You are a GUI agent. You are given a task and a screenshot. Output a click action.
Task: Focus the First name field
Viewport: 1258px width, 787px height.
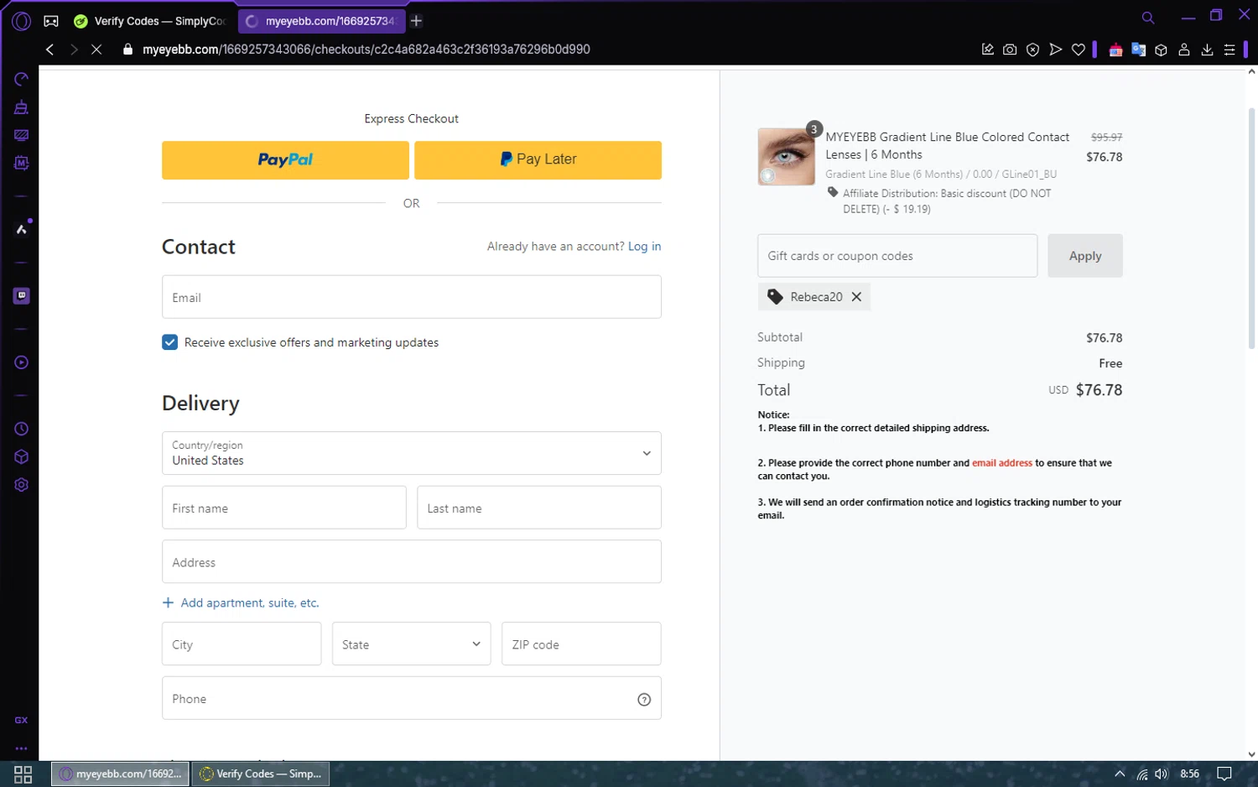[283, 508]
